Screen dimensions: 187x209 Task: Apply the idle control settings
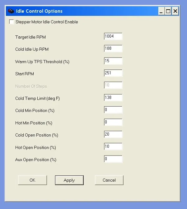point(69,180)
